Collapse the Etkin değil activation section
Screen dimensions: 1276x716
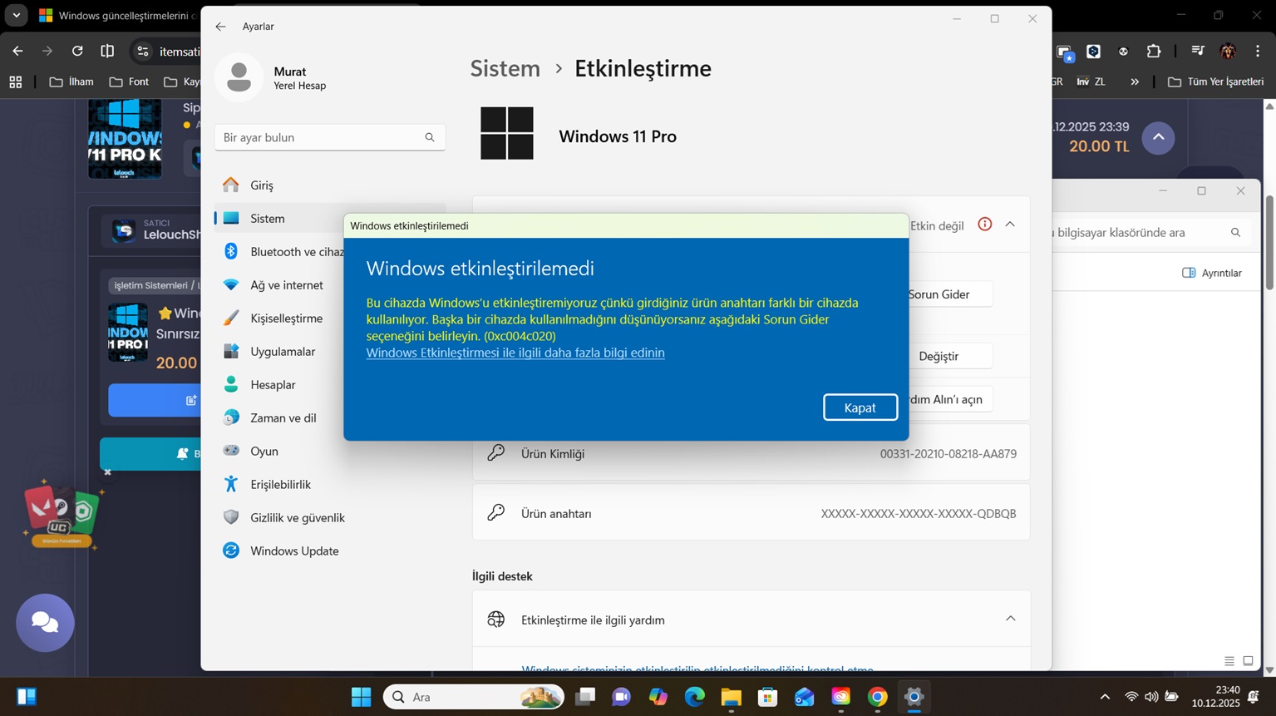coord(1010,225)
